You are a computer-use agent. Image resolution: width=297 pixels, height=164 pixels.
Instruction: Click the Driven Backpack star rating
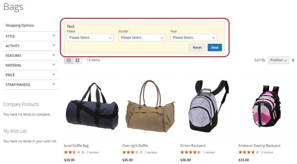pos(191,152)
